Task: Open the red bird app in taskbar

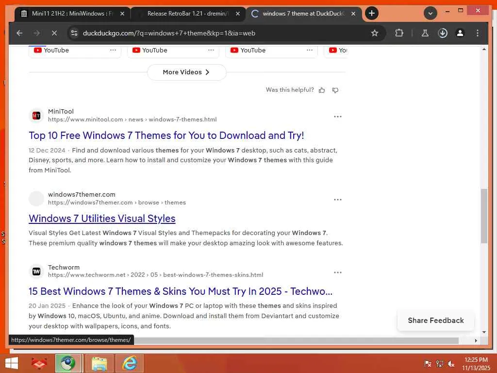Action: point(39,363)
